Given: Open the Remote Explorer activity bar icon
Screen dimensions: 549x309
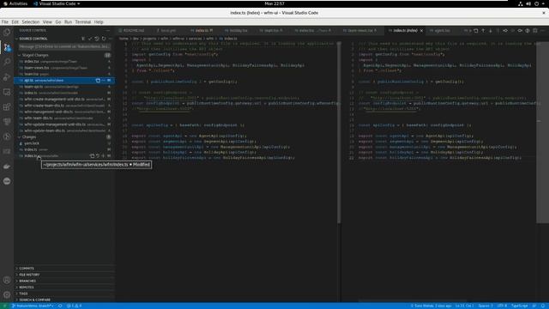Looking at the screenshot, I should coord(7,92).
